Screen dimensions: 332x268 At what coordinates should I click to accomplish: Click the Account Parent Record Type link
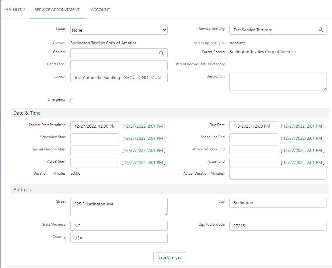point(237,43)
